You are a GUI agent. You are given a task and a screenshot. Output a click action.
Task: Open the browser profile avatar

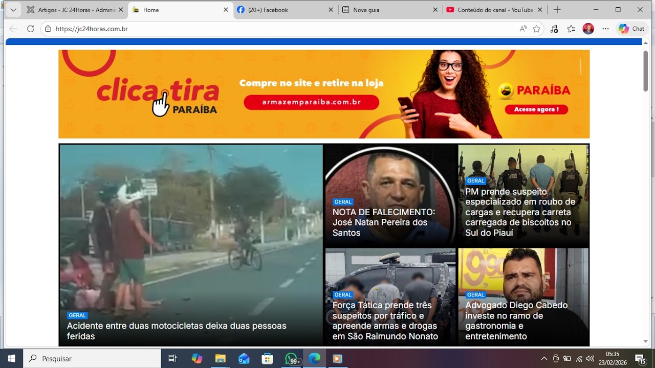[x=588, y=29]
